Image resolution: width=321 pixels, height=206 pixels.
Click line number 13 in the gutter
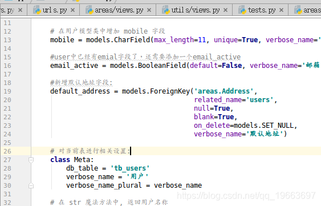coord(7,40)
